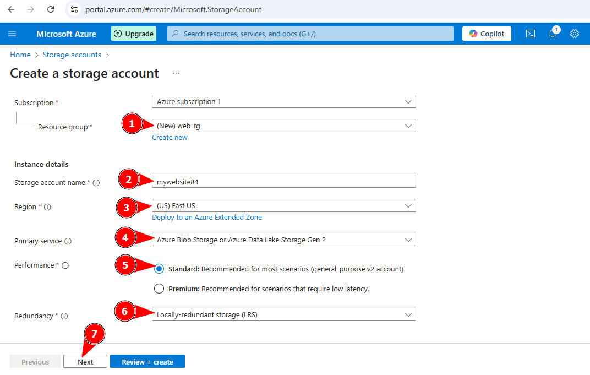The height and width of the screenshot is (375, 590).
Task: Open the Primary service dropdown
Action: 283,240
